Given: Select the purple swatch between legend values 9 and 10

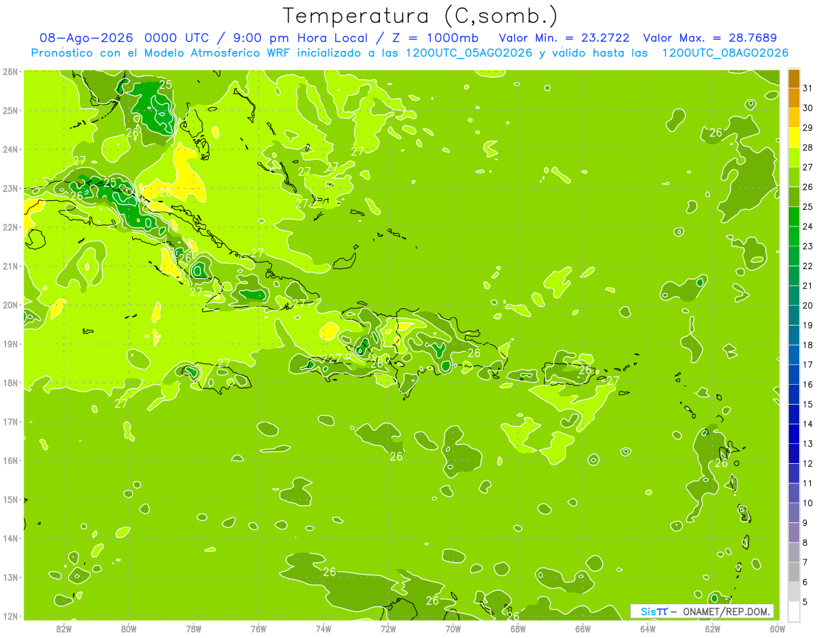Looking at the screenshot, I should tap(794, 513).
